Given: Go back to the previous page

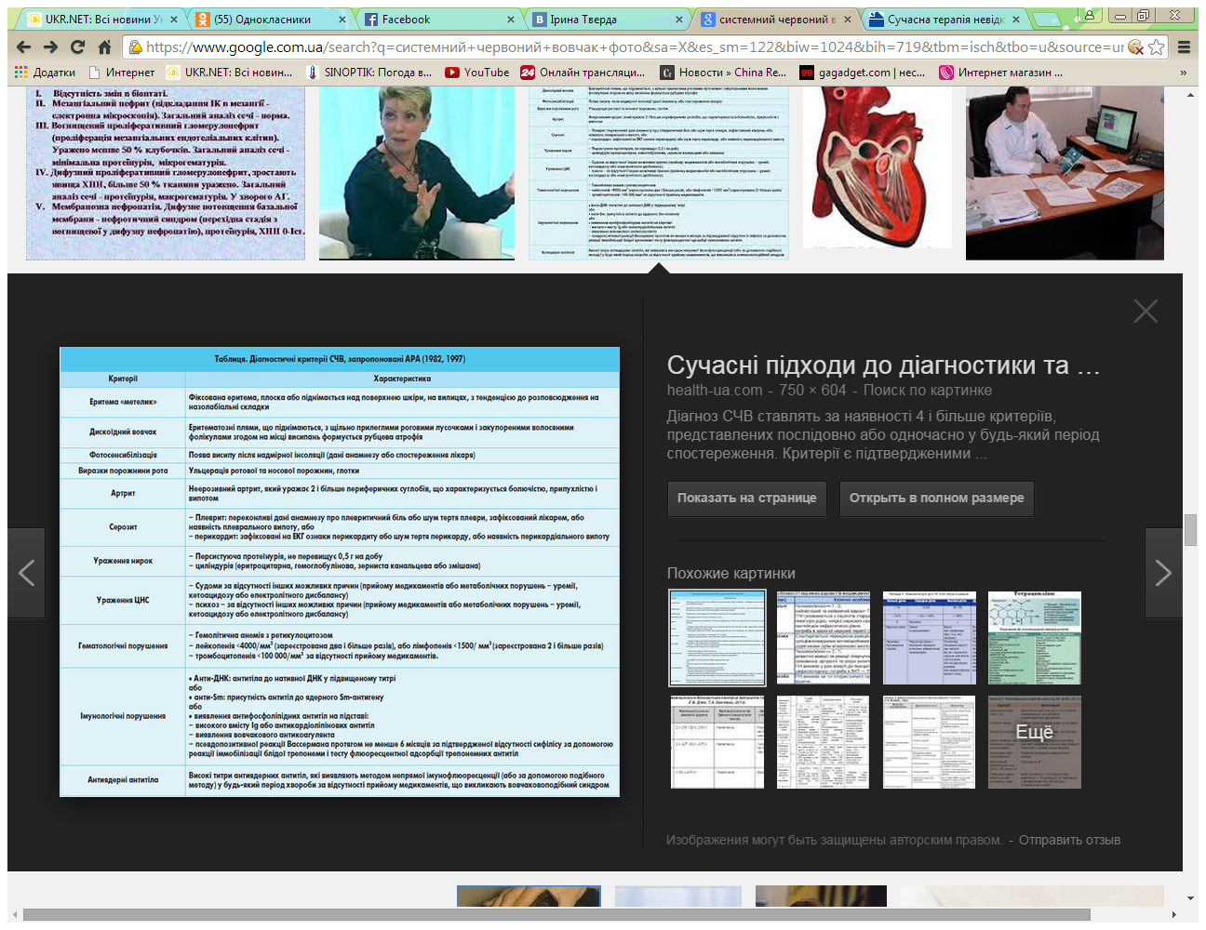Looking at the screenshot, I should pyautogui.click(x=24, y=46).
